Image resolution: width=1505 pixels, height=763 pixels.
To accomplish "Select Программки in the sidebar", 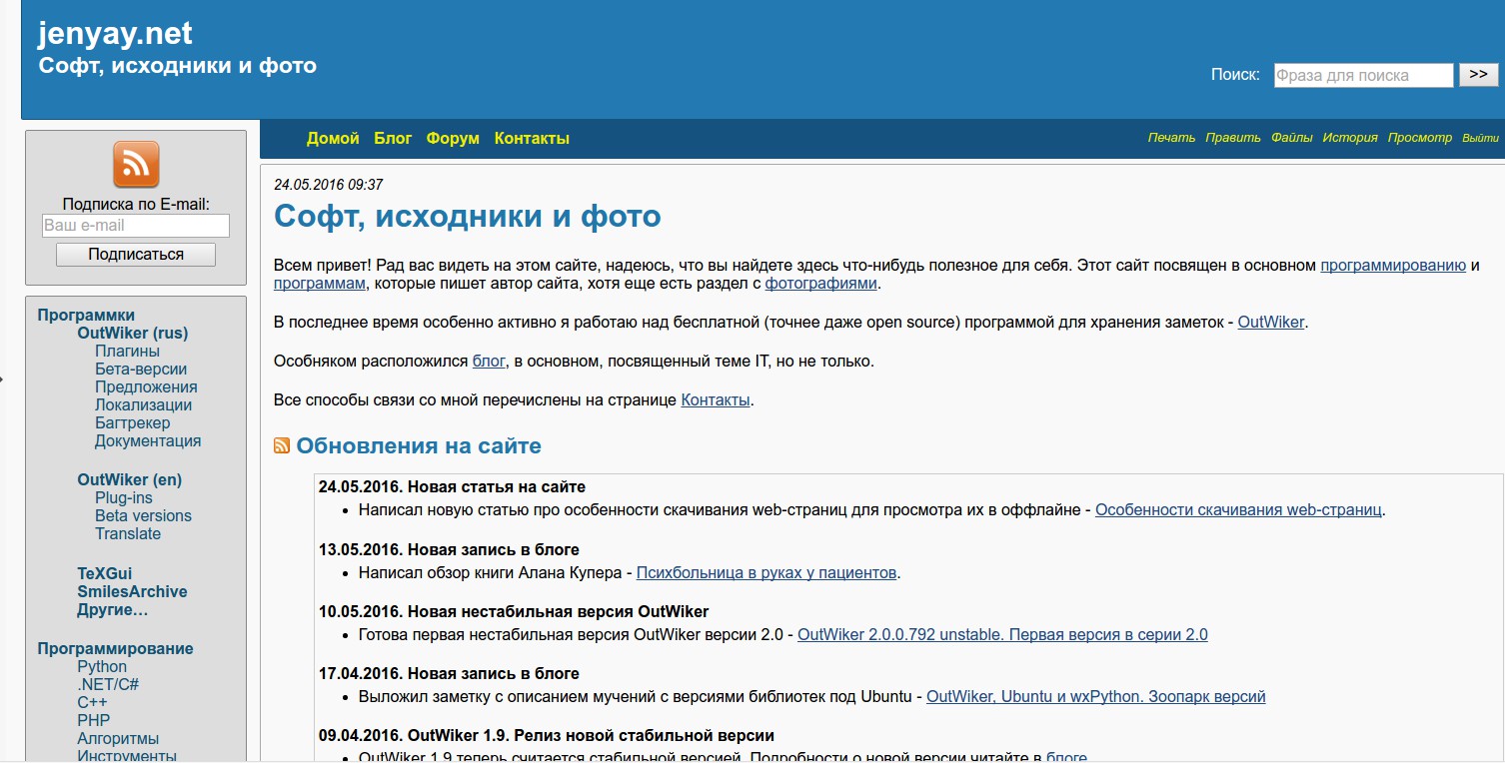I will coord(86,316).
